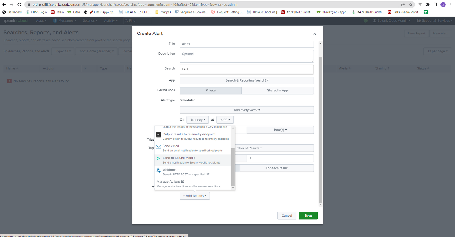Screen dimensions: 455x237
Task: Select Private permissions
Action: pos(211,90)
